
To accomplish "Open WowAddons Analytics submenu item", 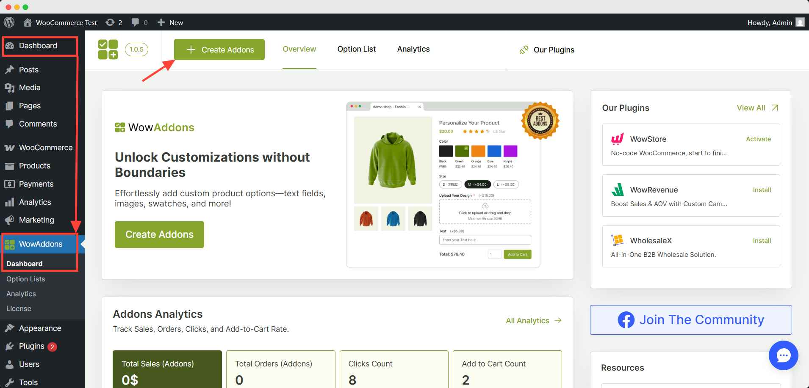I will coord(21,294).
